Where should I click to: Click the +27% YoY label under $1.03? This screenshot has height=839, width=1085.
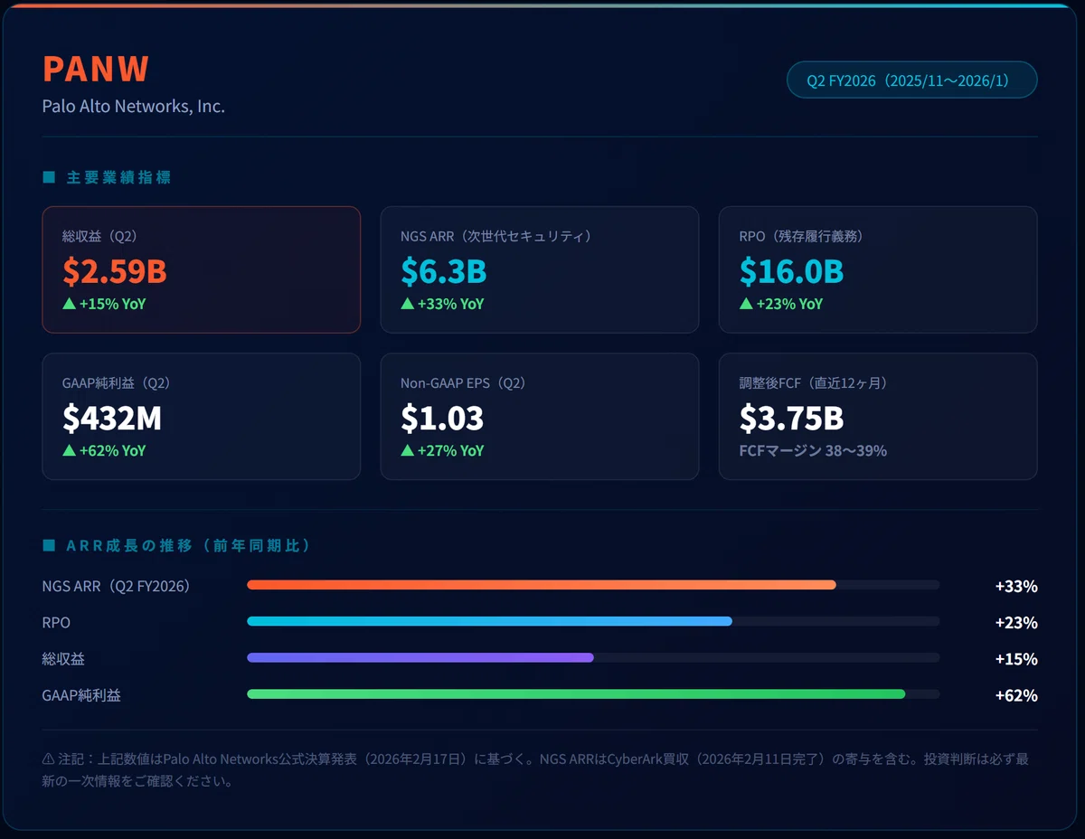[450, 450]
